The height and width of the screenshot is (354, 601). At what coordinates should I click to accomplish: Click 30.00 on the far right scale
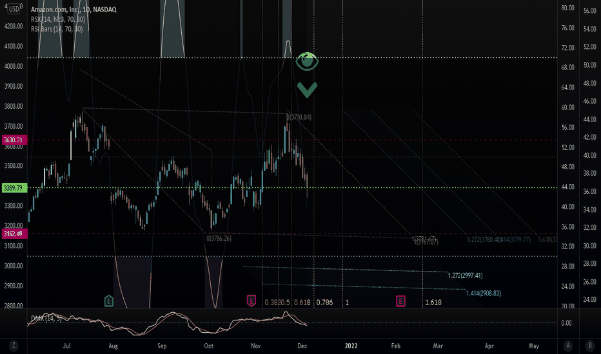[590, 246]
